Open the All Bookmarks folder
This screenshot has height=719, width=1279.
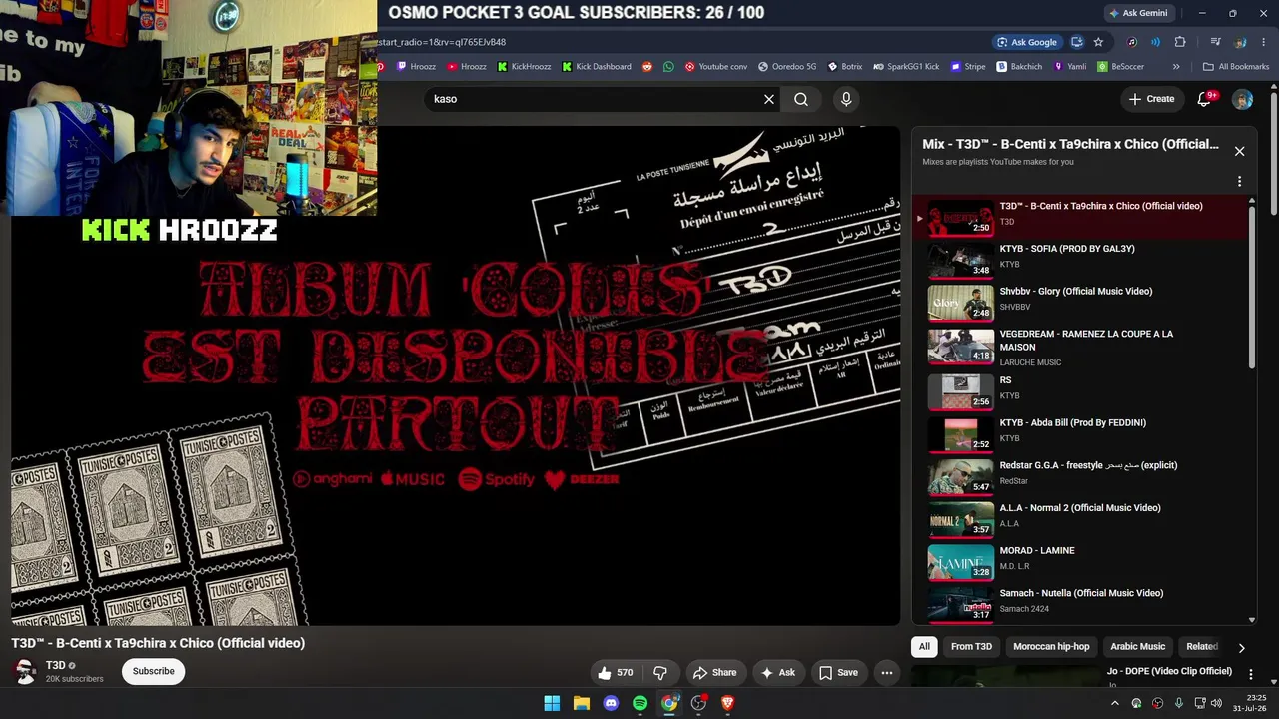[1236, 67]
